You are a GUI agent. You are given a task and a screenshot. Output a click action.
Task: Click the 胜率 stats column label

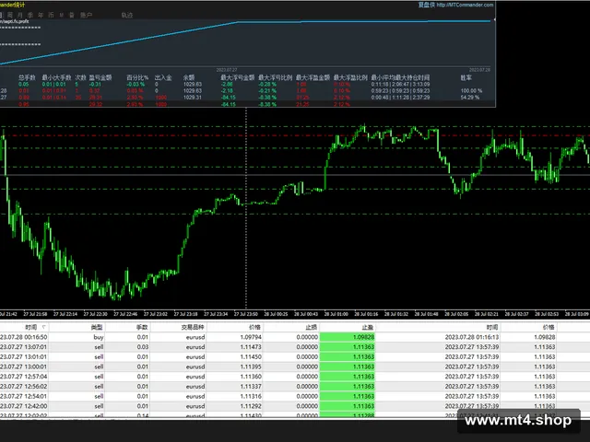tap(466, 77)
